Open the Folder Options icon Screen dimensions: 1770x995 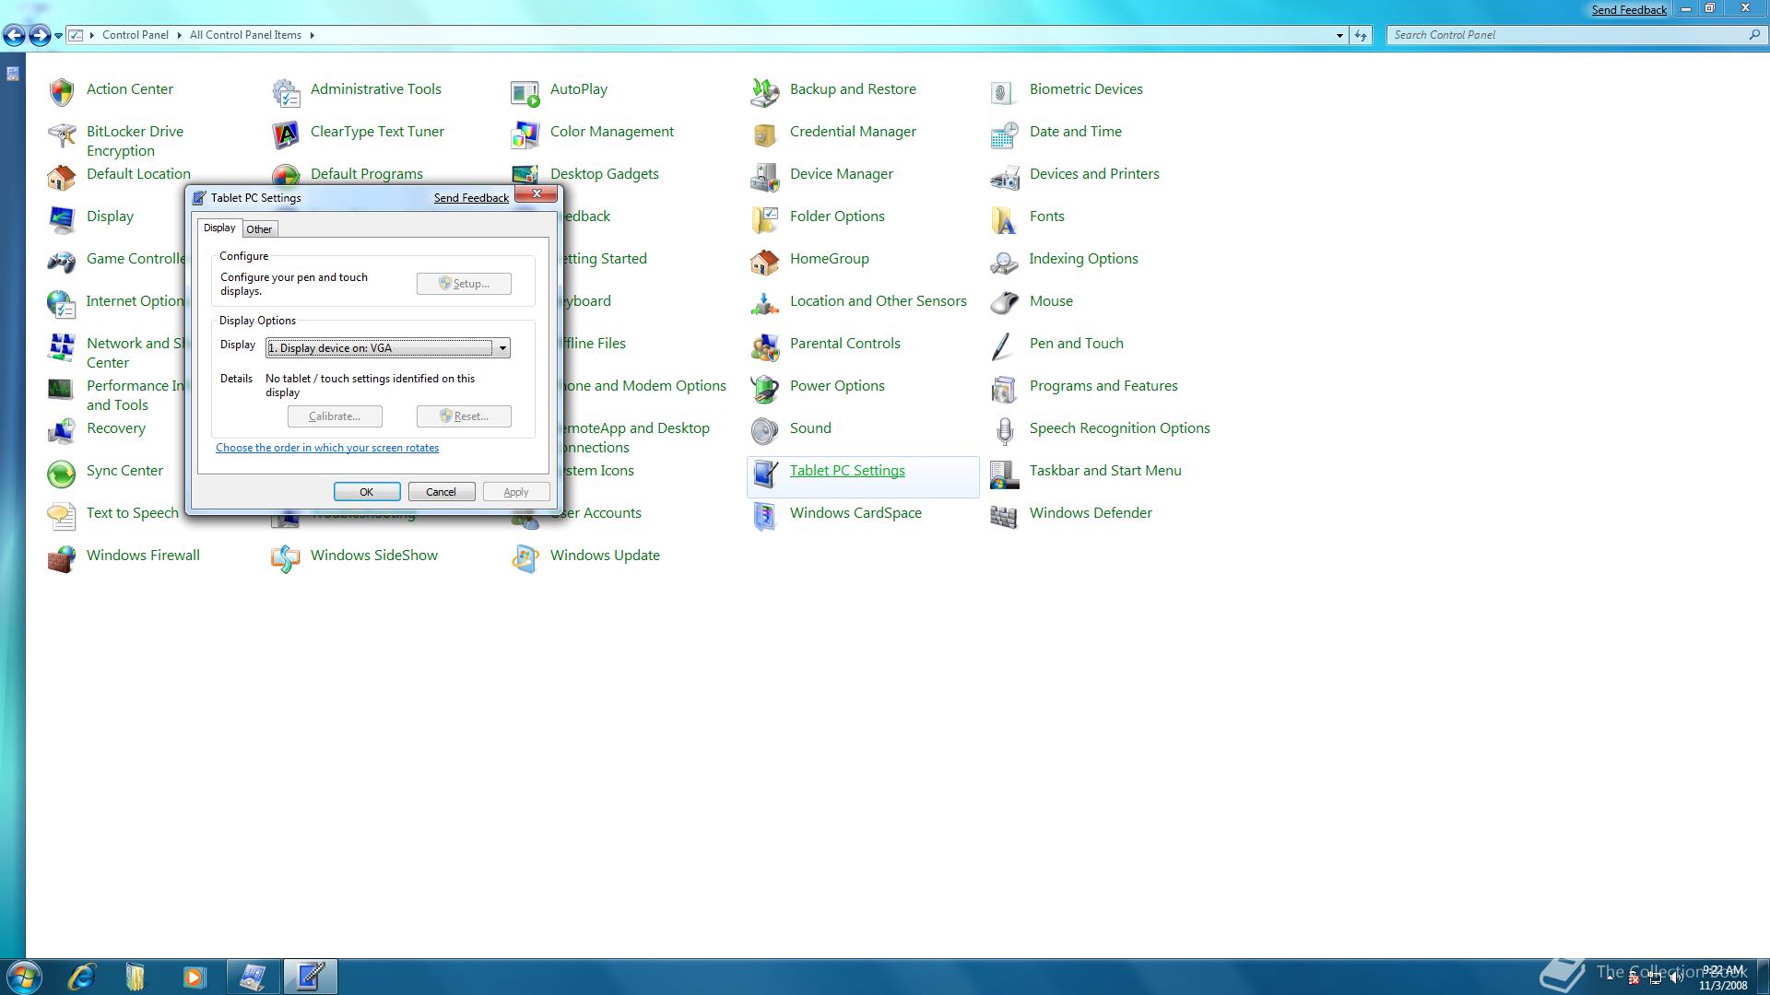point(765,218)
